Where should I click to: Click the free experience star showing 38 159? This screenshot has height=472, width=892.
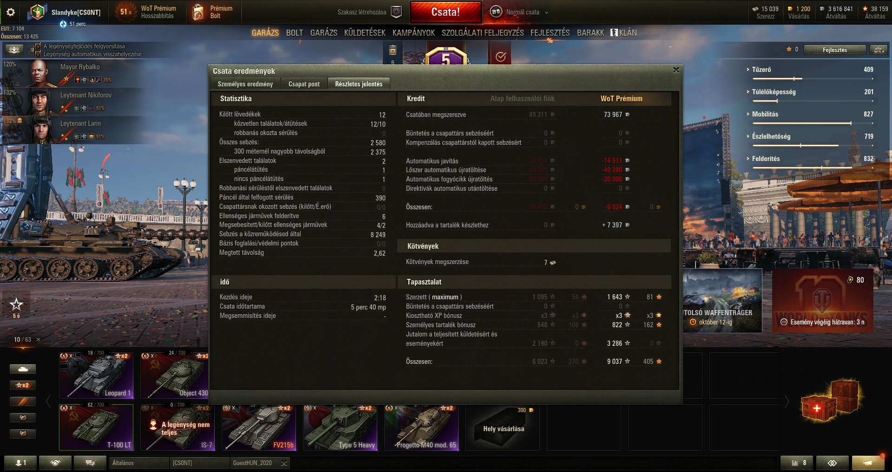pyautogui.click(x=865, y=9)
